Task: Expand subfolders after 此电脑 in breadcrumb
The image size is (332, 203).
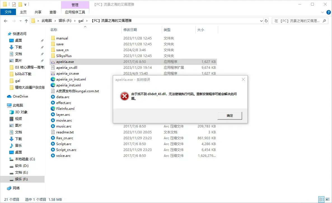Action: 55,21
